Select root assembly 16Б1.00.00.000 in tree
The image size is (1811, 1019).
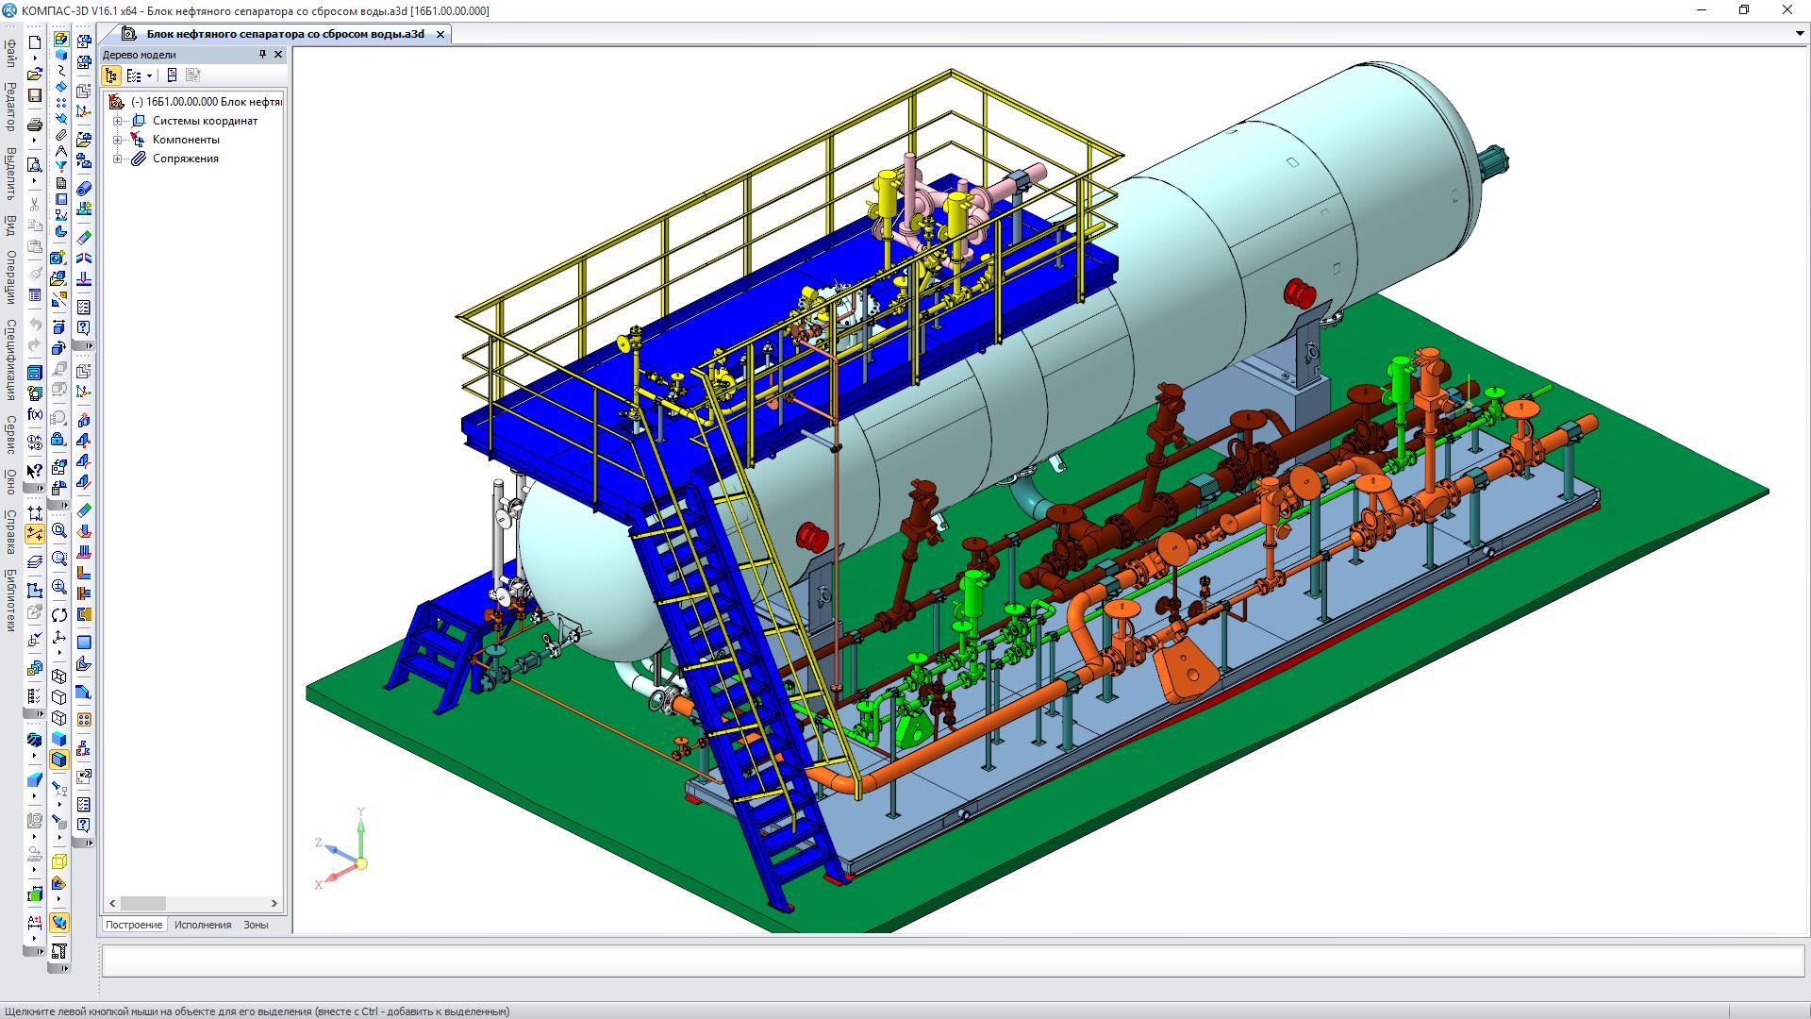(x=206, y=102)
